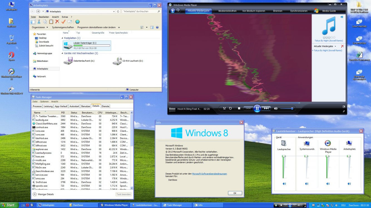Image resolution: width=371 pixels, height=208 pixels.
Task: Expand the address bar history dropdown
Action: pyautogui.click(x=114, y=11)
